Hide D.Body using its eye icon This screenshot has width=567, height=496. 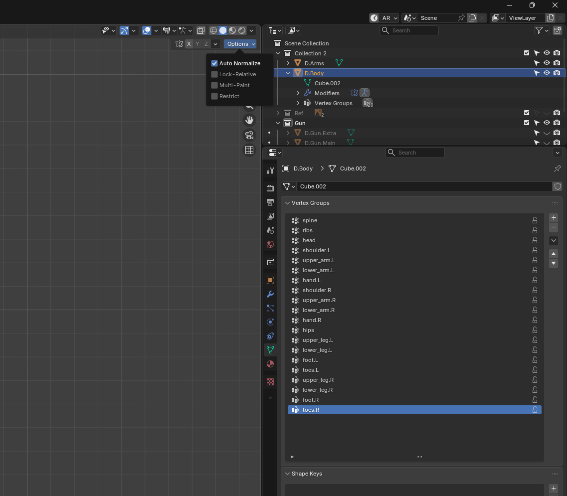coord(547,73)
